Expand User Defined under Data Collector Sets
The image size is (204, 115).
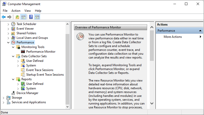click(18, 61)
